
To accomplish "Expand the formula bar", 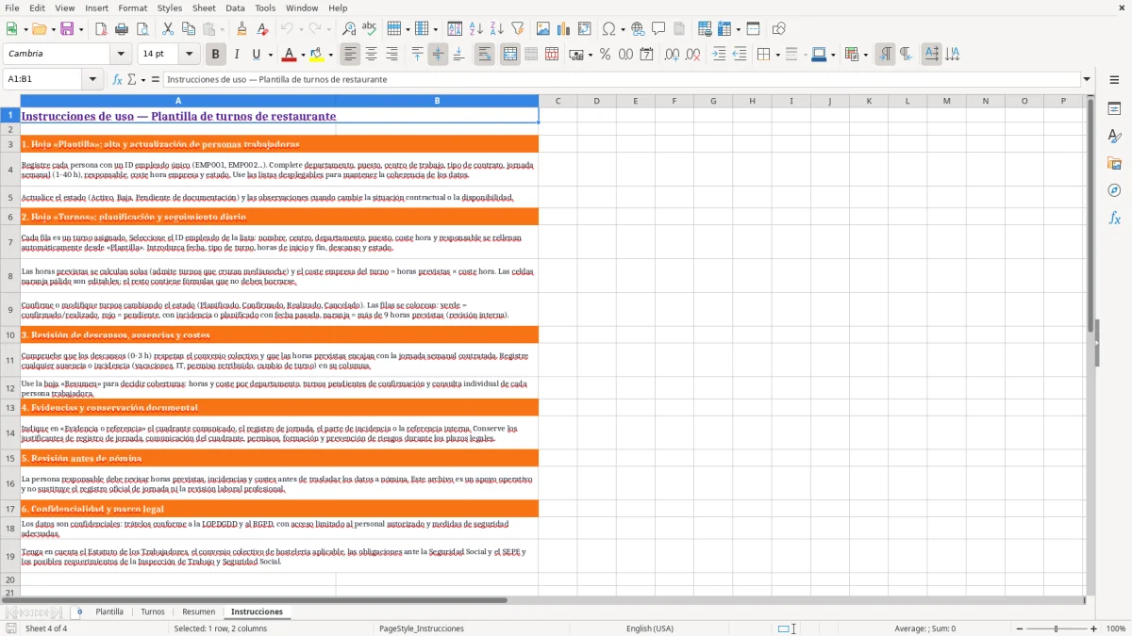I will coord(1087,79).
